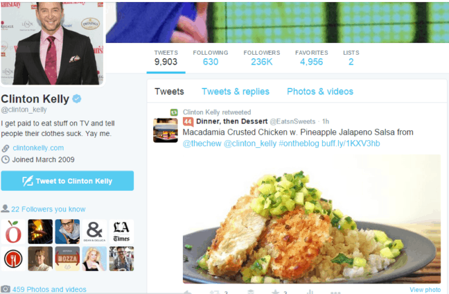
Task: View the 630 Following list
Action: [211, 58]
